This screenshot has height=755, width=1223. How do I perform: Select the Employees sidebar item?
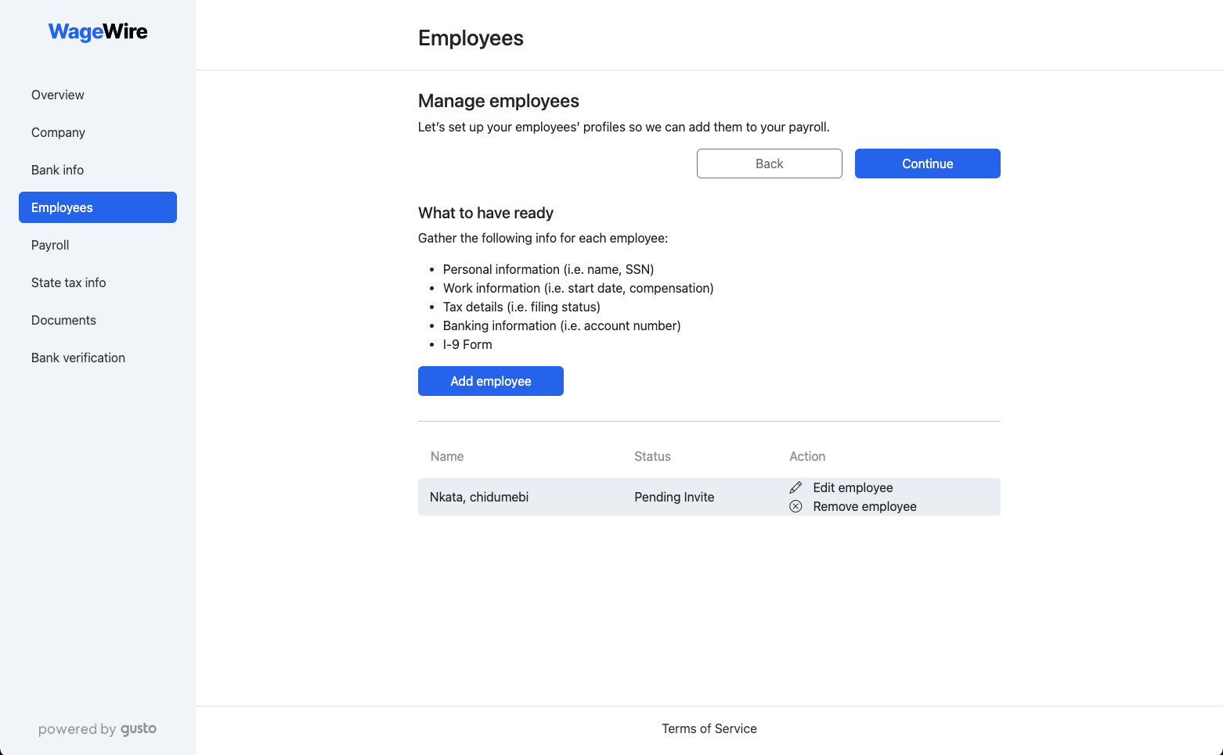(x=98, y=207)
